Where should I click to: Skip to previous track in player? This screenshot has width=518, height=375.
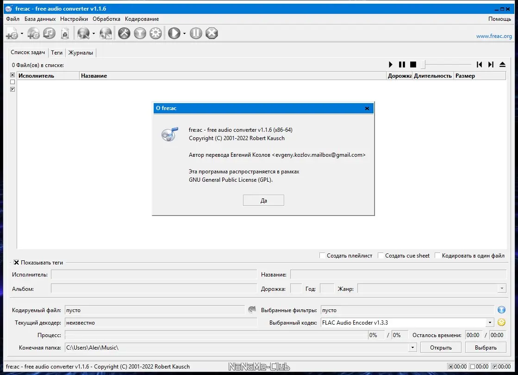[480, 64]
